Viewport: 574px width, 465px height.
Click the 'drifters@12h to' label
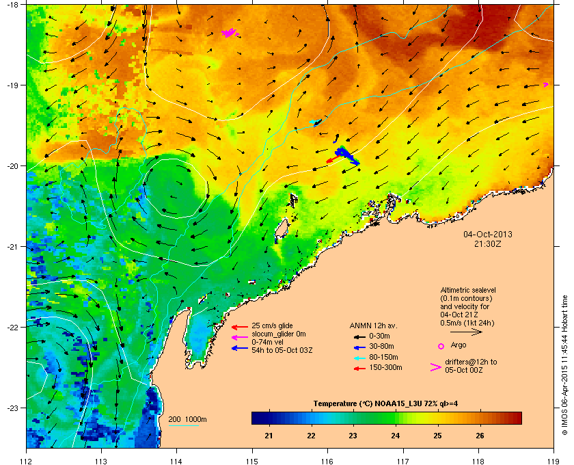pos(471,362)
